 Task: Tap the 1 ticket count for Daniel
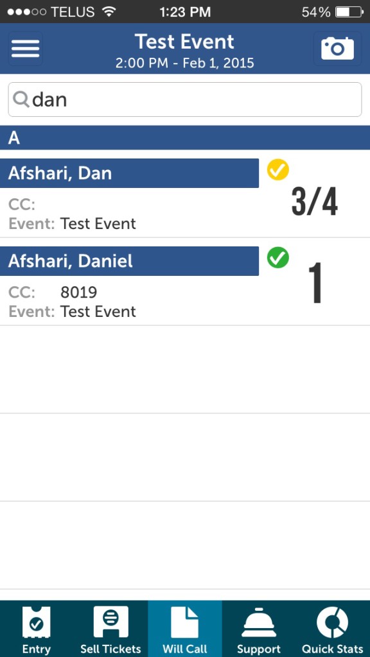click(315, 283)
